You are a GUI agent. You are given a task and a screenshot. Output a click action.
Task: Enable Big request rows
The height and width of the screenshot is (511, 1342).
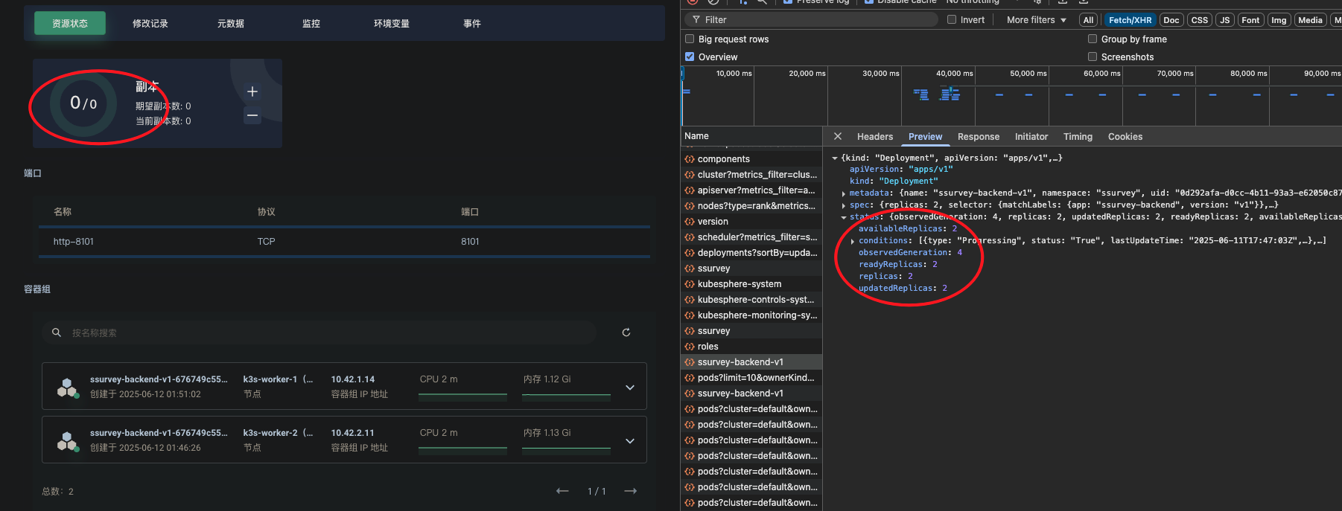point(690,39)
